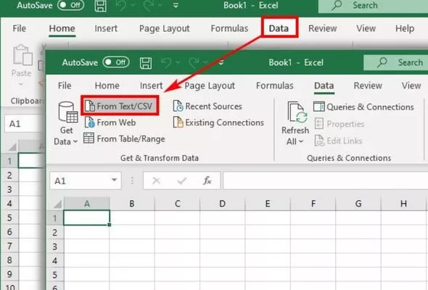Open Queries & Connections pane
This screenshot has height=290, width=428.
pyautogui.click(x=363, y=107)
